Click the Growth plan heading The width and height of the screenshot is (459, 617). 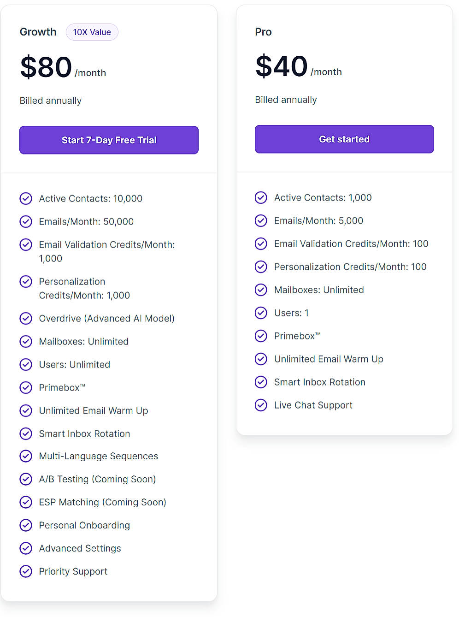pyautogui.click(x=38, y=32)
